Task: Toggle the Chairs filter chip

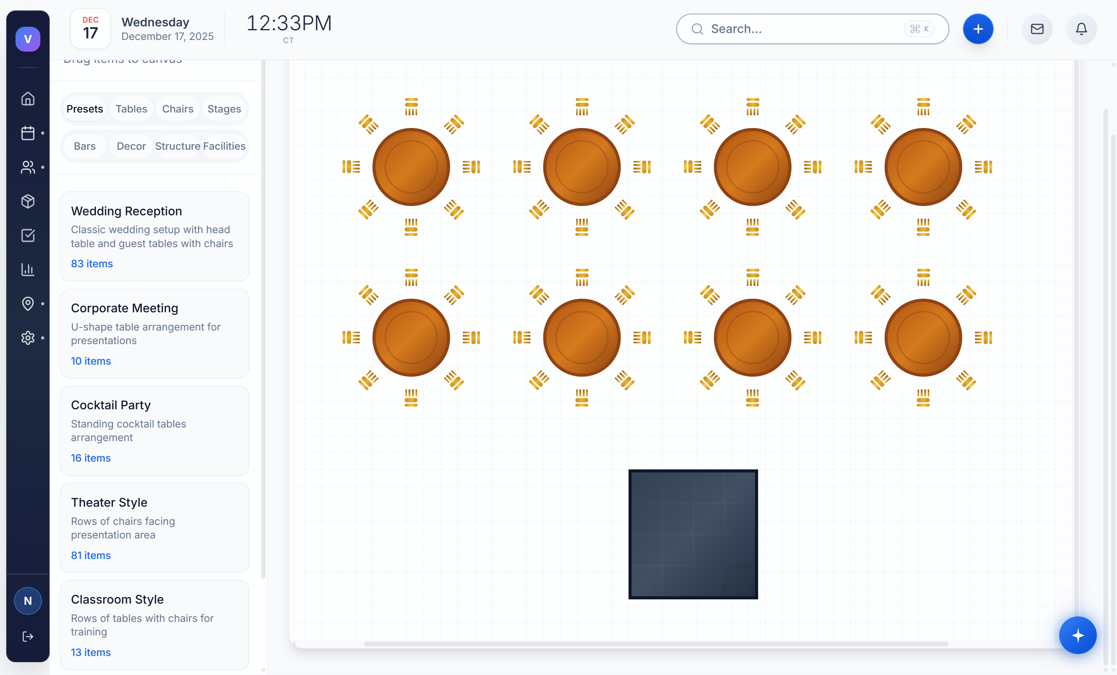Action: pyautogui.click(x=178, y=109)
